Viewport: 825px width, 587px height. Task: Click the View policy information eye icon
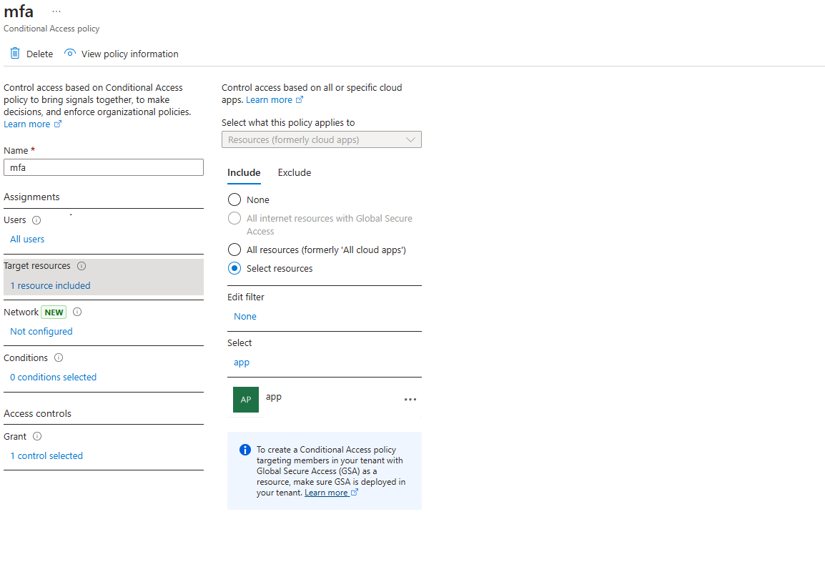coord(70,53)
